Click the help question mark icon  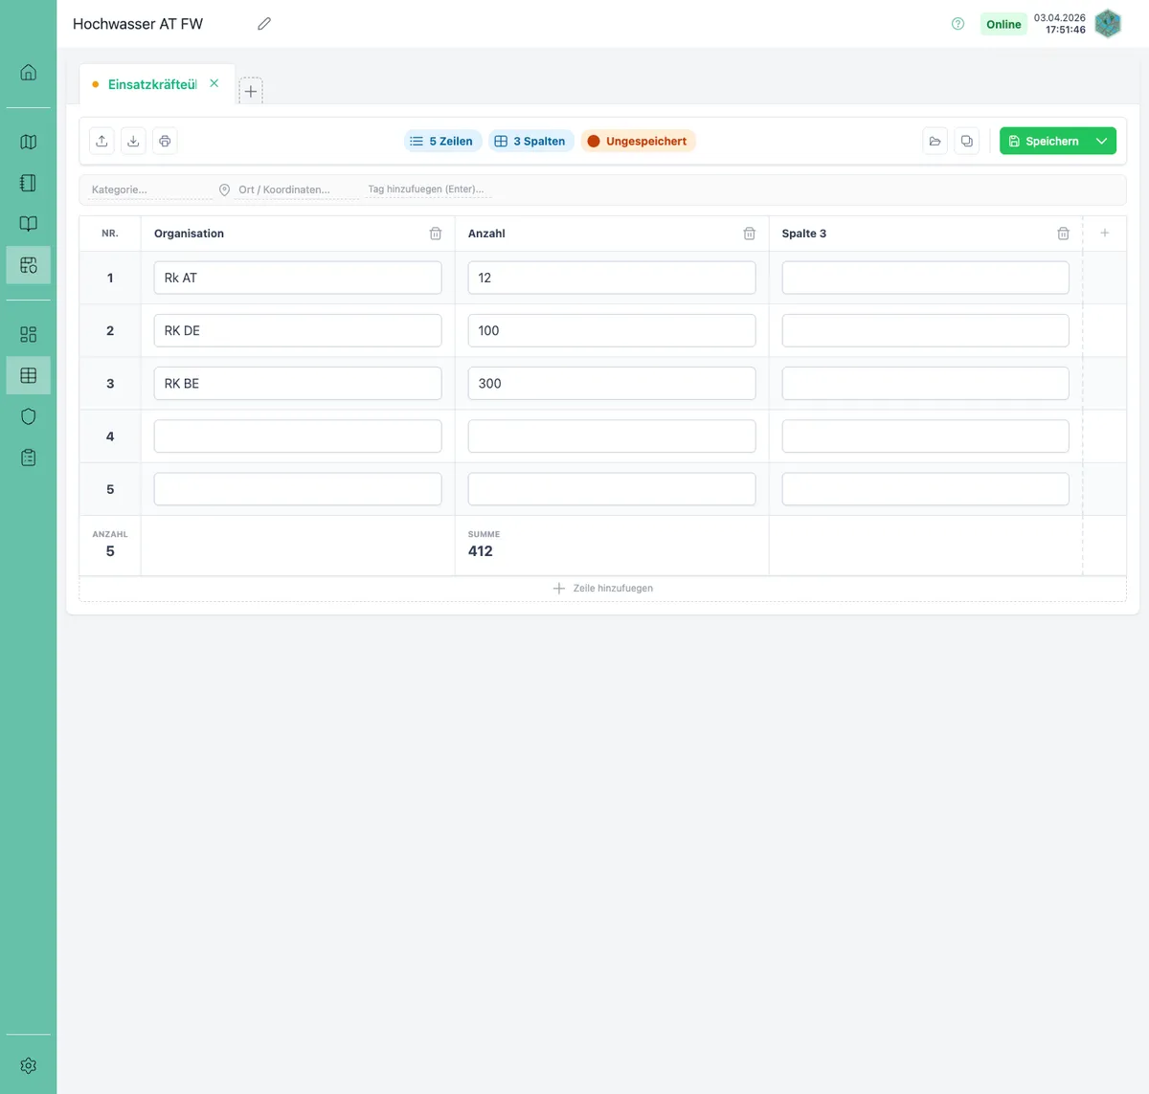tap(957, 24)
